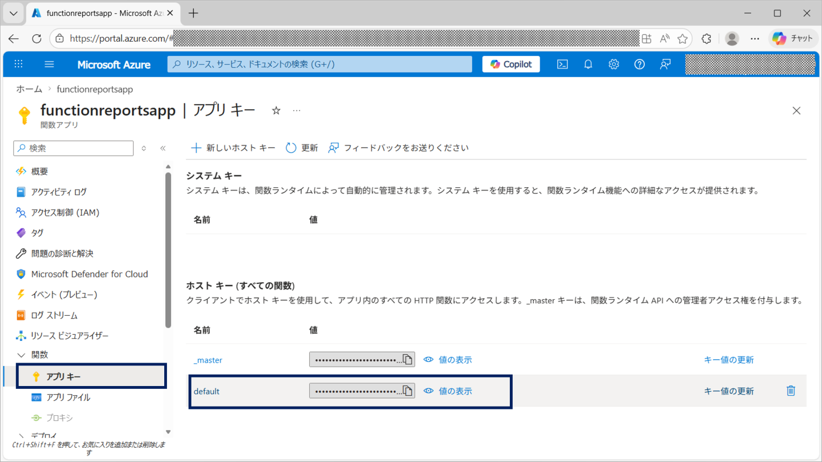Go back with browser back arrow

point(14,38)
